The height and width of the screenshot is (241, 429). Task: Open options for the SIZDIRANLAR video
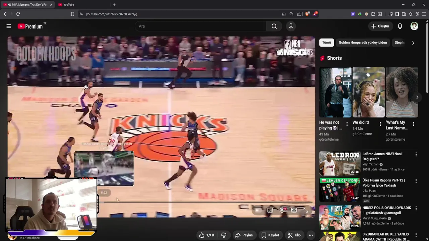[x=416, y=235]
